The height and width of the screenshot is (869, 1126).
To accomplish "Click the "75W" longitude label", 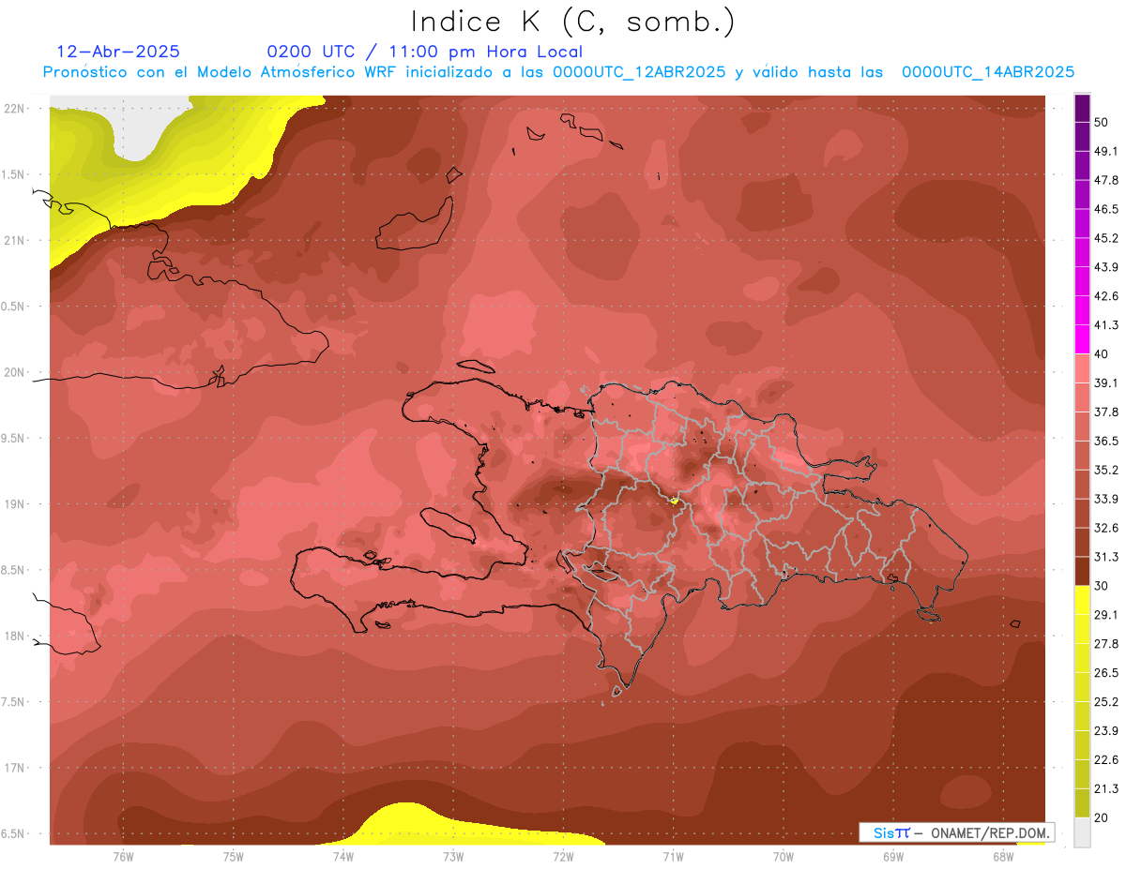I will [x=233, y=856].
